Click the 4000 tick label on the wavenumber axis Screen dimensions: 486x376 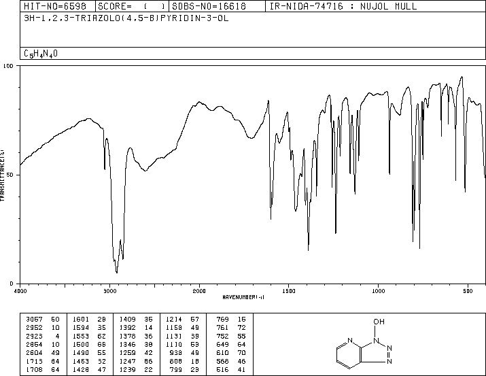click(x=20, y=291)
